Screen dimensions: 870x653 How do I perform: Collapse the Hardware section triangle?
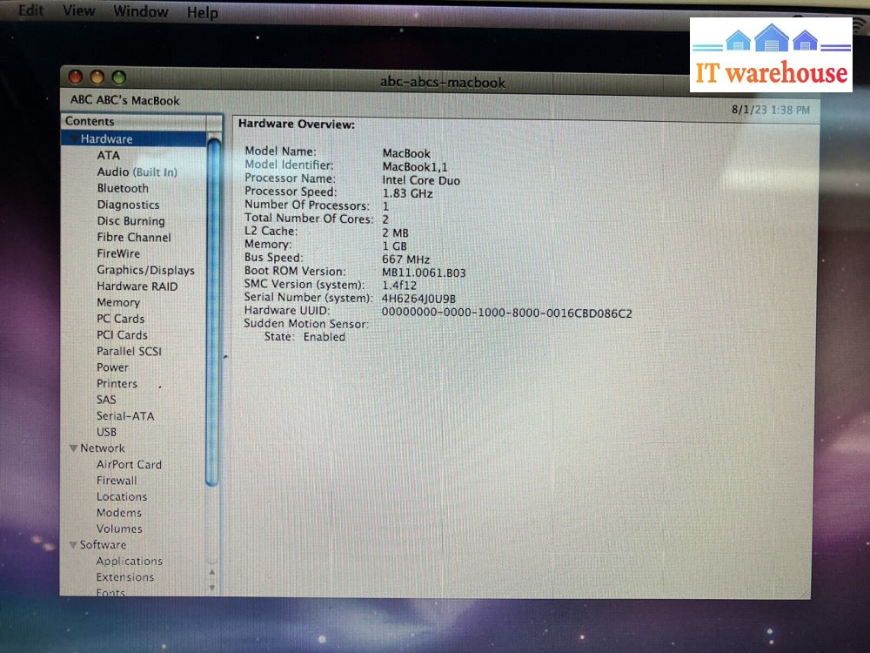pos(73,139)
